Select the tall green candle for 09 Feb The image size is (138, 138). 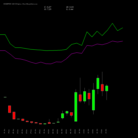[76, 107]
